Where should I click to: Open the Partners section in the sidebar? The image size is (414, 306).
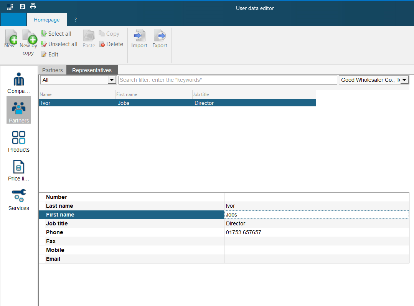coord(18,110)
